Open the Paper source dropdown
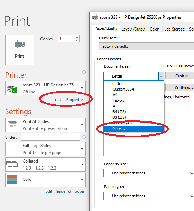Viewport: 194px width, 211px height. (x=149, y=173)
